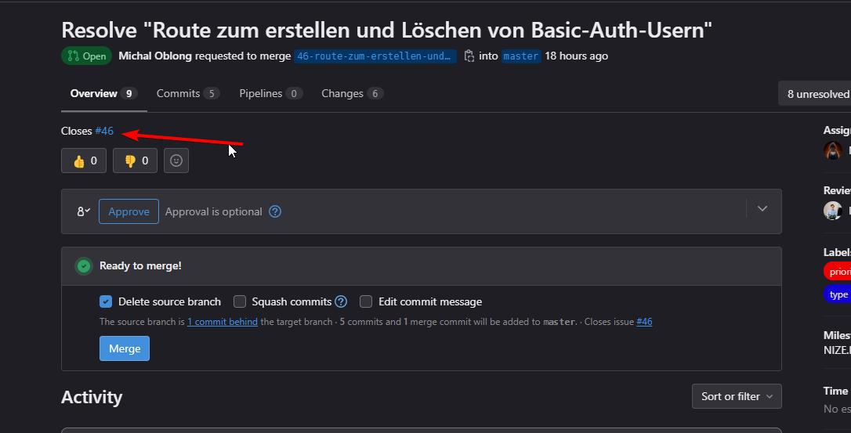Click the assignee avatar in sidebar

pos(832,150)
